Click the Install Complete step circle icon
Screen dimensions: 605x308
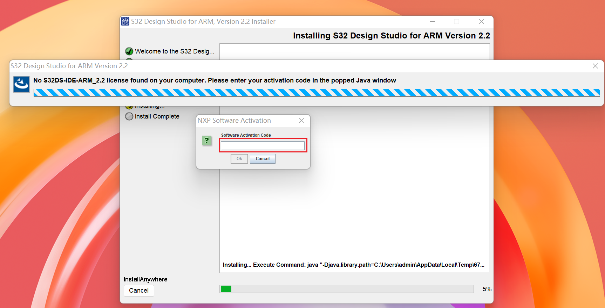coord(129,116)
